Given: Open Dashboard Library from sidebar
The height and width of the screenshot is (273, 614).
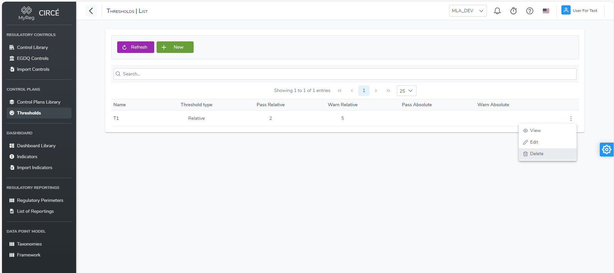Looking at the screenshot, I should pos(36,146).
